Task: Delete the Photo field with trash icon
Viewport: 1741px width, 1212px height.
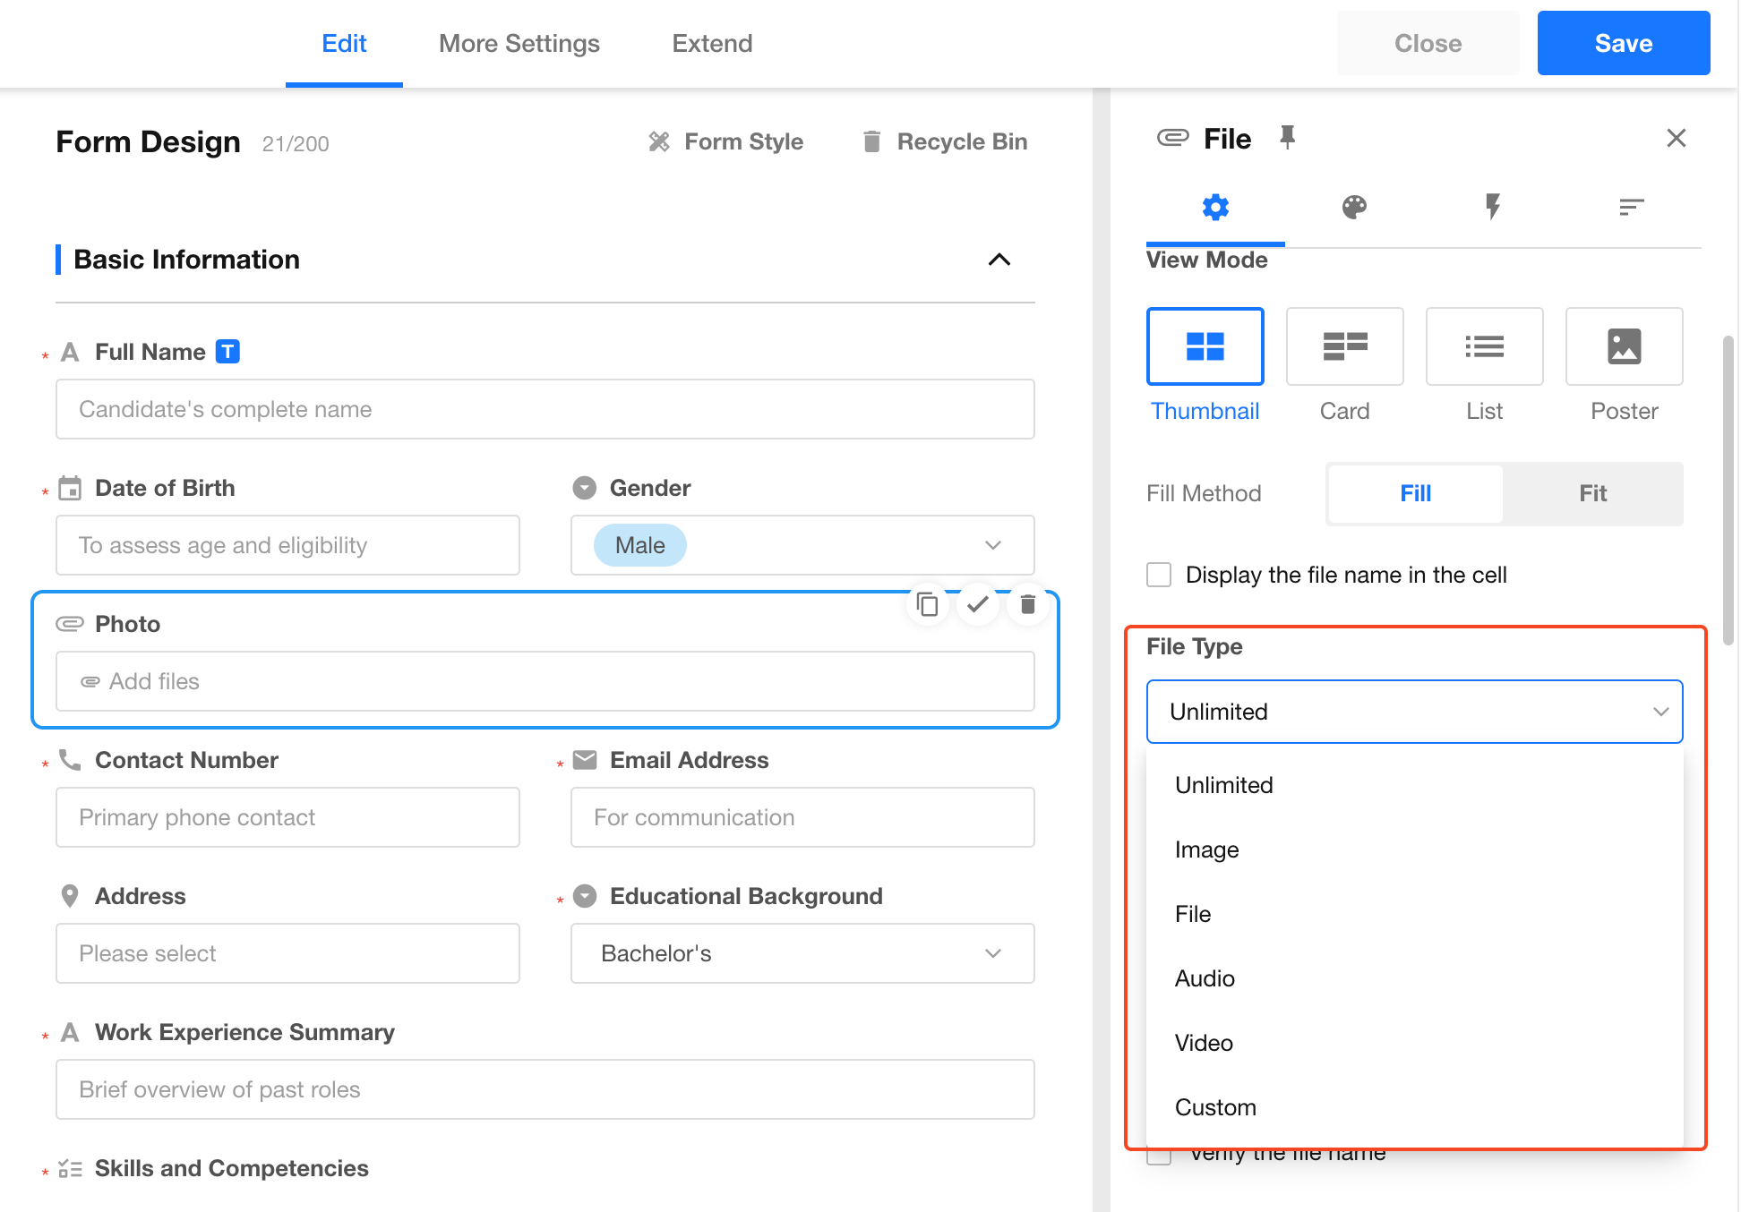Action: coord(1028,605)
